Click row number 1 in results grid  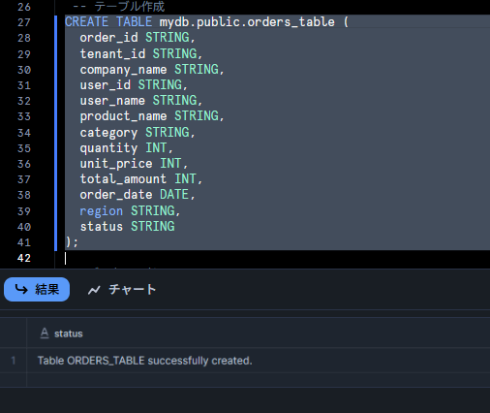[14, 361]
